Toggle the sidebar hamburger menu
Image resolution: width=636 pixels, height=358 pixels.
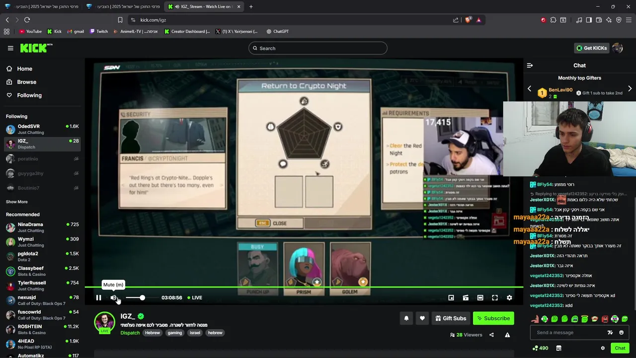click(10, 48)
